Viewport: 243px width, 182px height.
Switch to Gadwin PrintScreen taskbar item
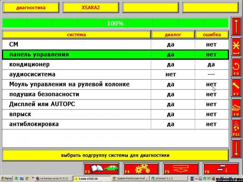coord(130,179)
